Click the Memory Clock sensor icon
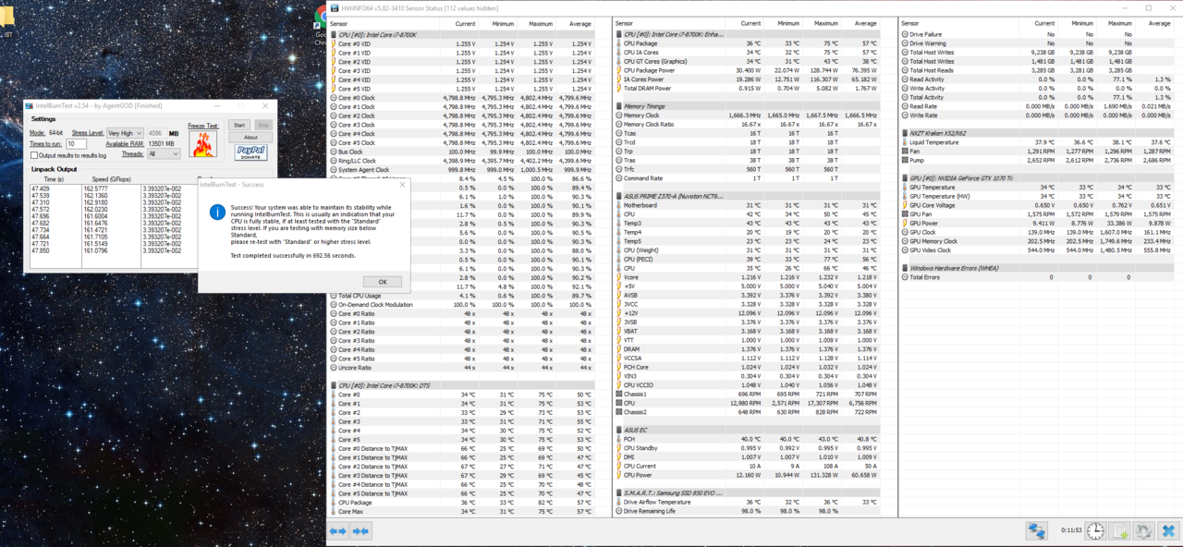Image resolution: width=1183 pixels, height=547 pixels. pos(619,115)
